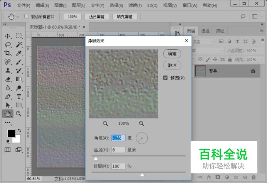Select the Hand tool in toolbox
This screenshot has width=267, height=183.
click(x=8, y=114)
